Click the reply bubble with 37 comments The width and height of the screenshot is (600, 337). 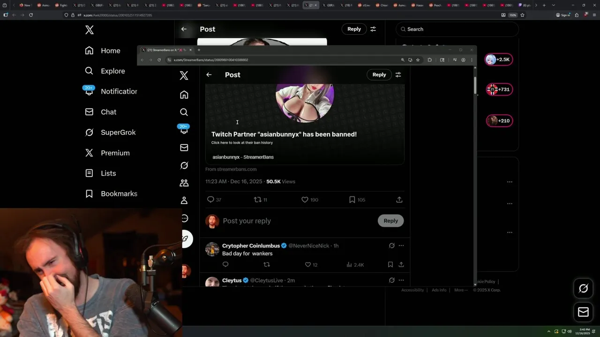click(x=214, y=200)
